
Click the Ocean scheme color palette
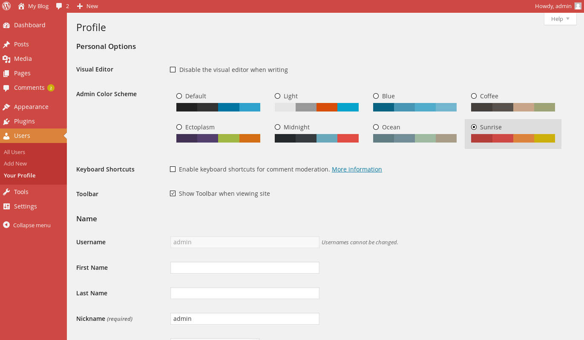[x=415, y=138]
